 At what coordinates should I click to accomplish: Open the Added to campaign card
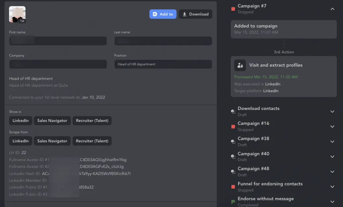pyautogui.click(x=284, y=29)
